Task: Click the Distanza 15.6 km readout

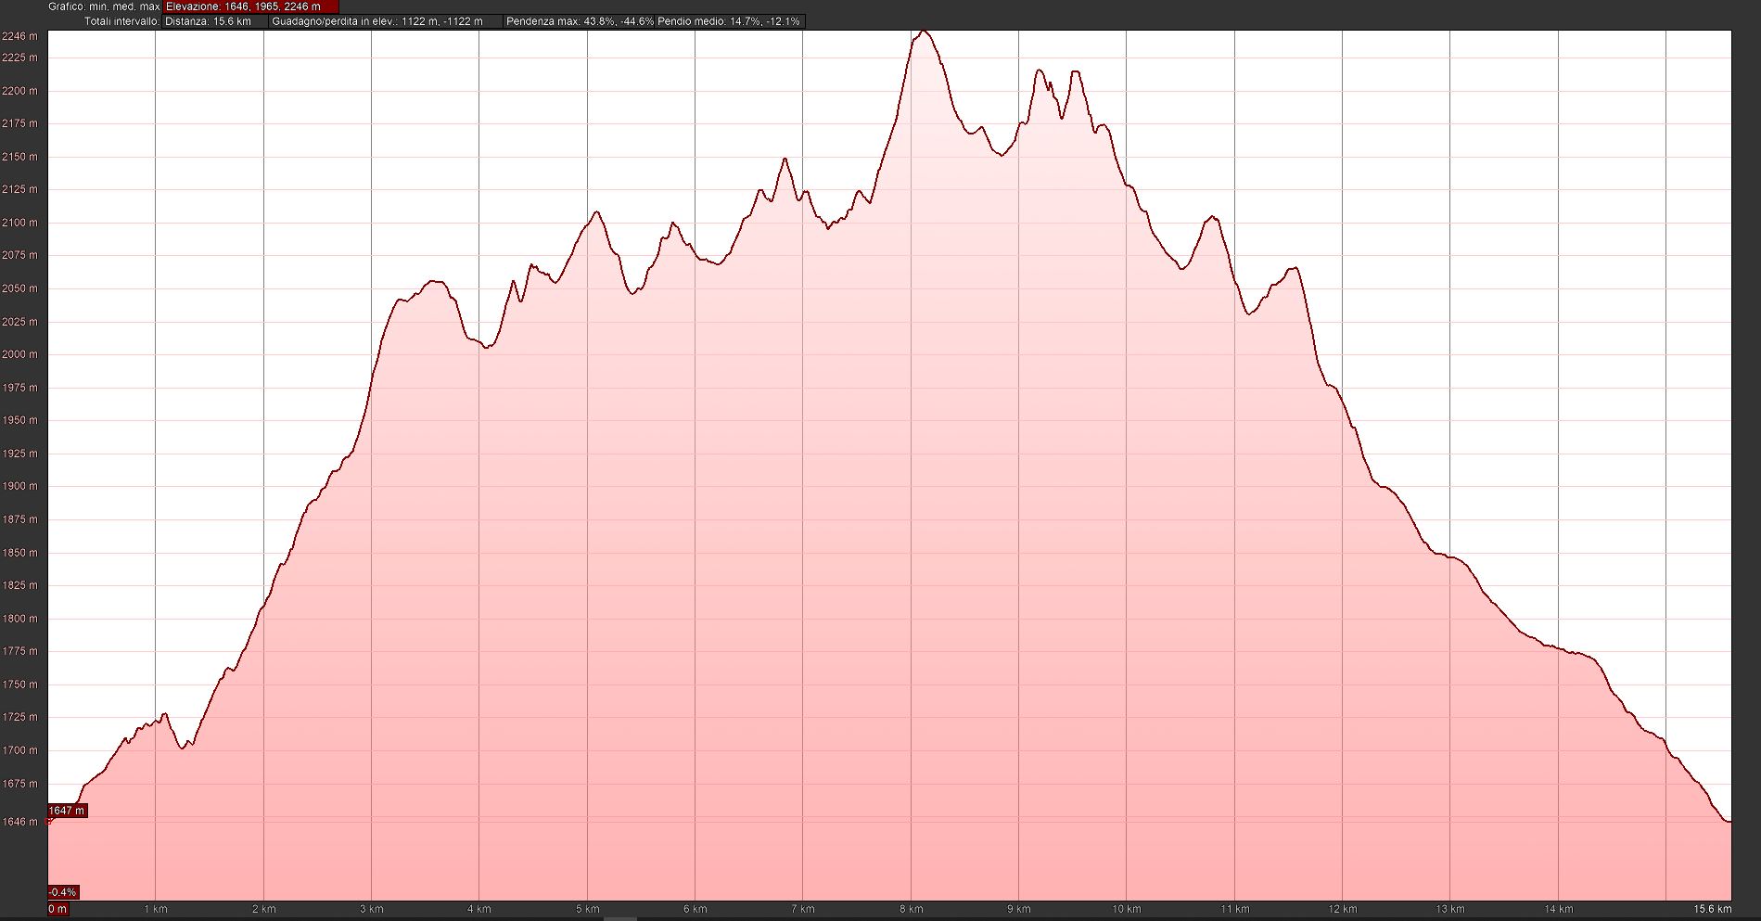Action: (x=214, y=21)
